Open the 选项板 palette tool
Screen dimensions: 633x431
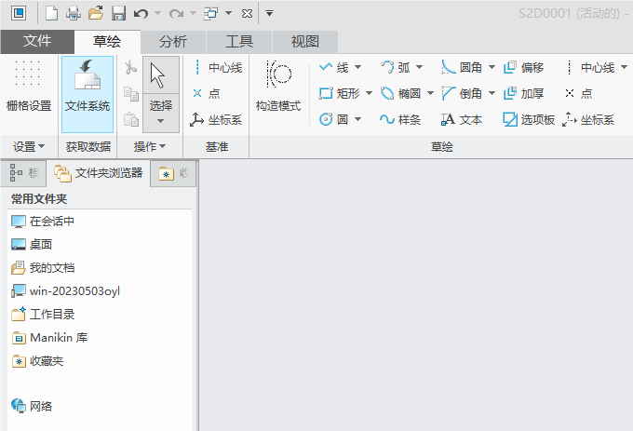(x=529, y=119)
